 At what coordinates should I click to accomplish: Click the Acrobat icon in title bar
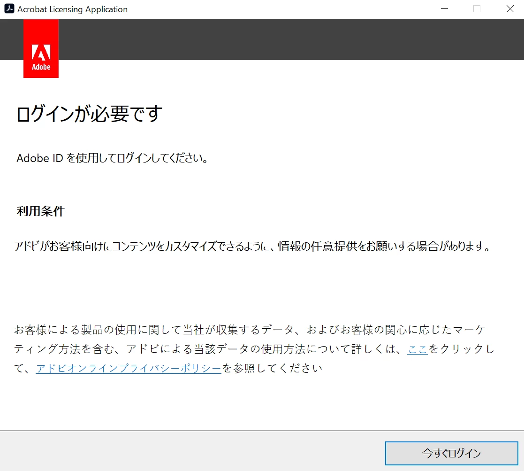[x=9, y=9]
